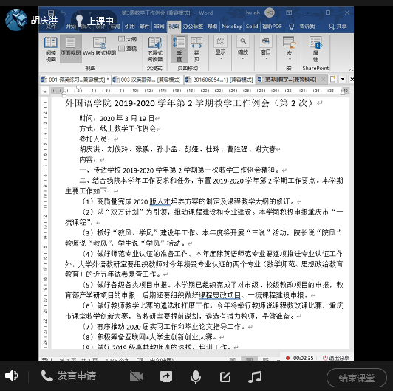Open the Macros dropdown

click(289, 49)
